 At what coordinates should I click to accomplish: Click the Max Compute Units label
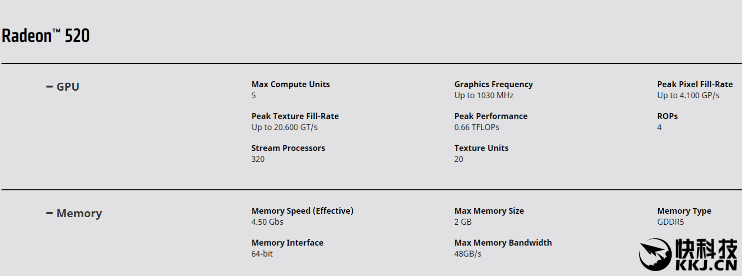click(x=290, y=84)
